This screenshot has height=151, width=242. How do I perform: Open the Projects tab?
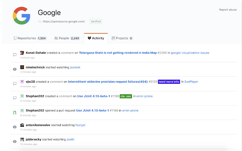tap(122, 38)
